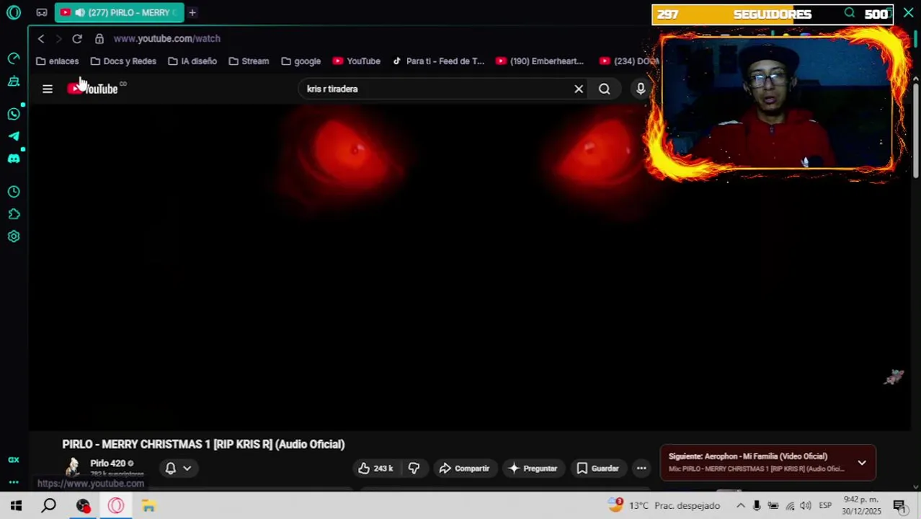Screen dimensions: 921x519
Task: Open taskbar clock showing 9:42 p. m.
Action: coord(861,505)
